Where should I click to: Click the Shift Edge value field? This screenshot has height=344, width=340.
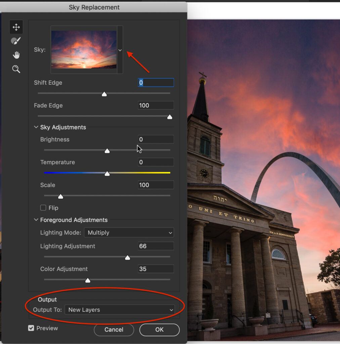(x=156, y=83)
